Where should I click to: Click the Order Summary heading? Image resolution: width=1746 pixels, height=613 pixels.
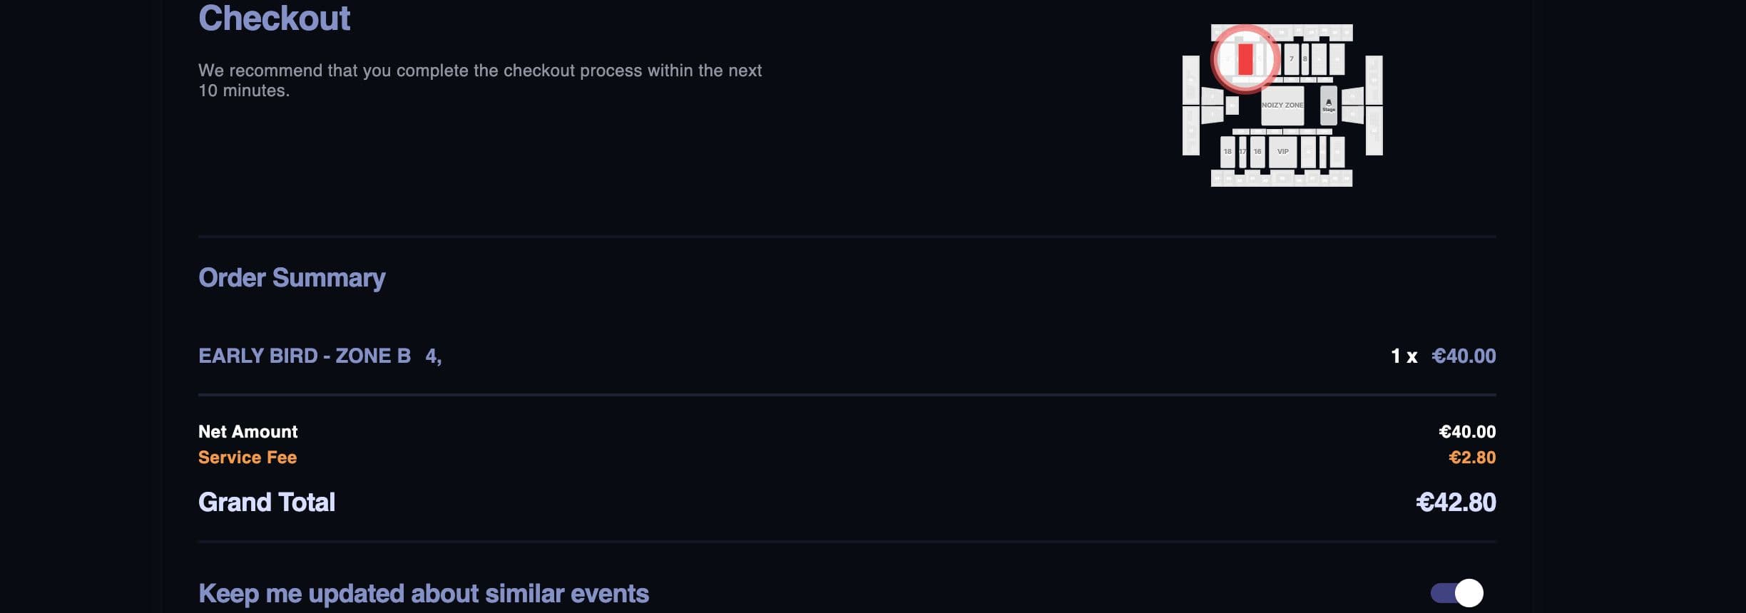click(x=292, y=277)
